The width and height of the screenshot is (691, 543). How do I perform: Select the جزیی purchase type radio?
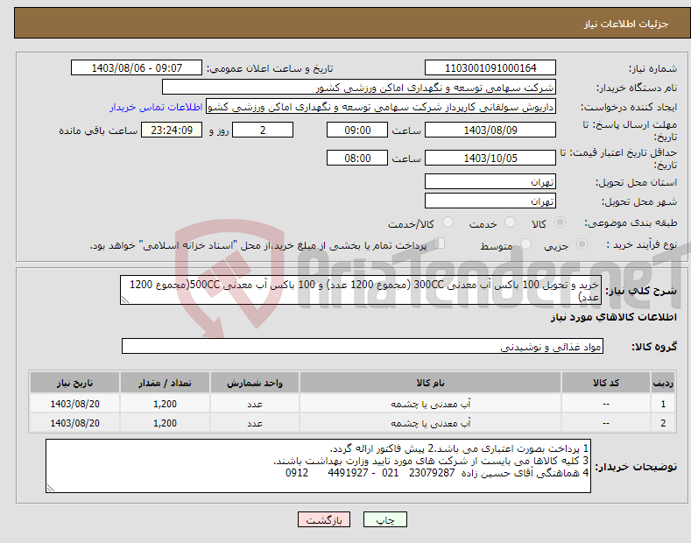(582, 243)
